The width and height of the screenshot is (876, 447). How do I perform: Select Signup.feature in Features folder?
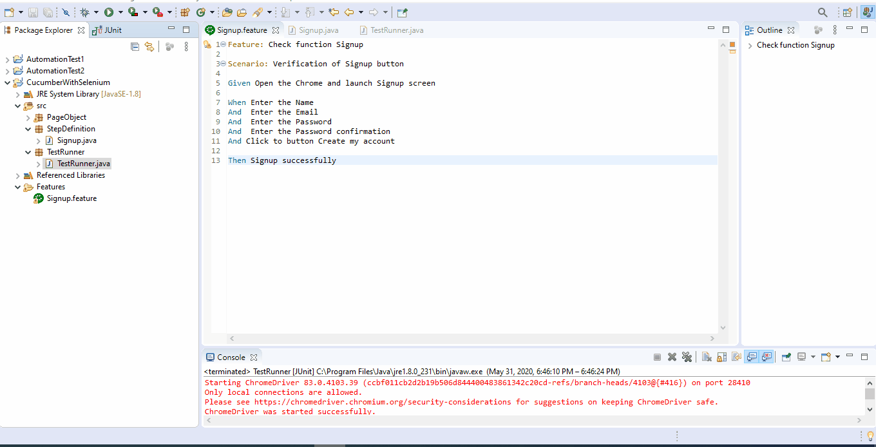point(65,198)
